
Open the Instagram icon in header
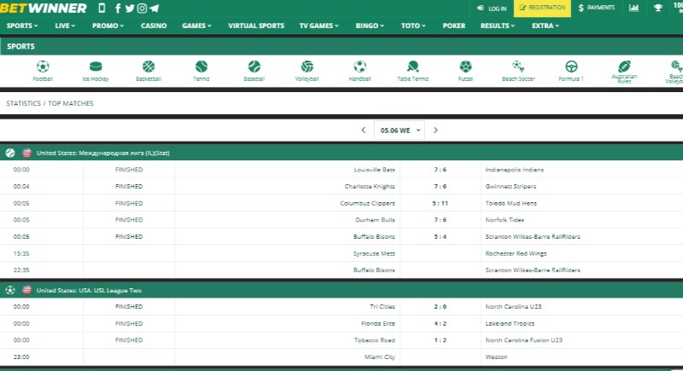click(x=142, y=9)
